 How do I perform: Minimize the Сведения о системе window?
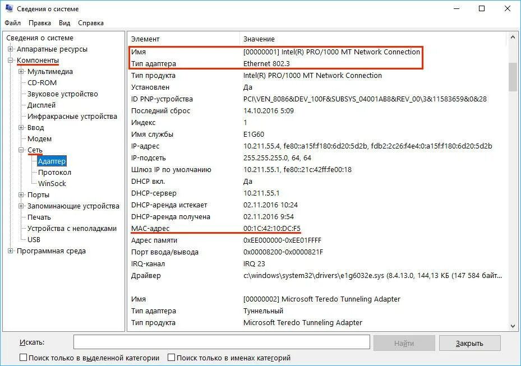point(457,8)
